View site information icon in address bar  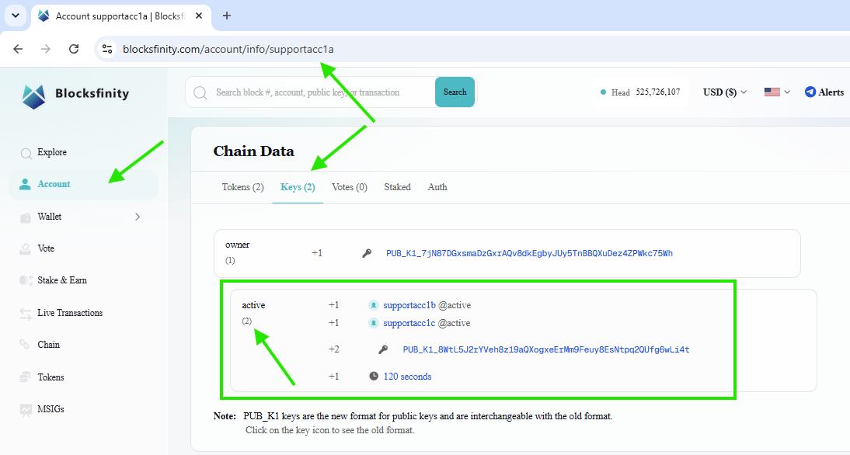[107, 49]
